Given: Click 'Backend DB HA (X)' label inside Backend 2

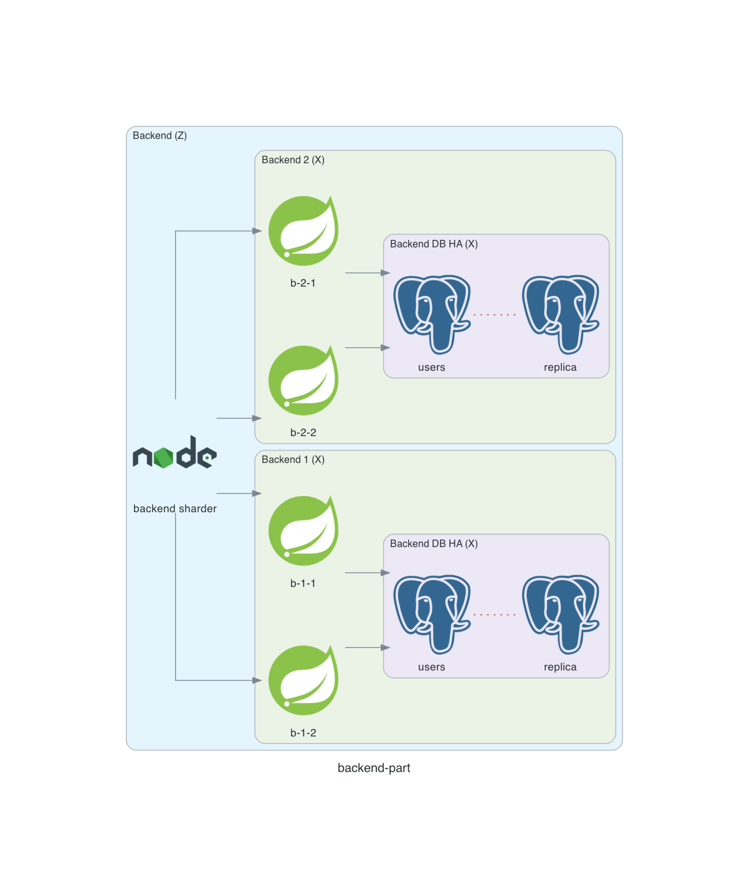Looking at the screenshot, I should (434, 244).
